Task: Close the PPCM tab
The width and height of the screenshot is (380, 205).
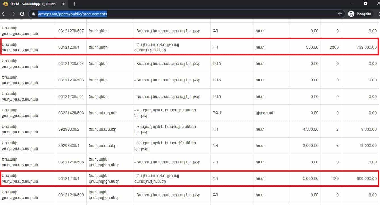Action: click(x=64, y=4)
